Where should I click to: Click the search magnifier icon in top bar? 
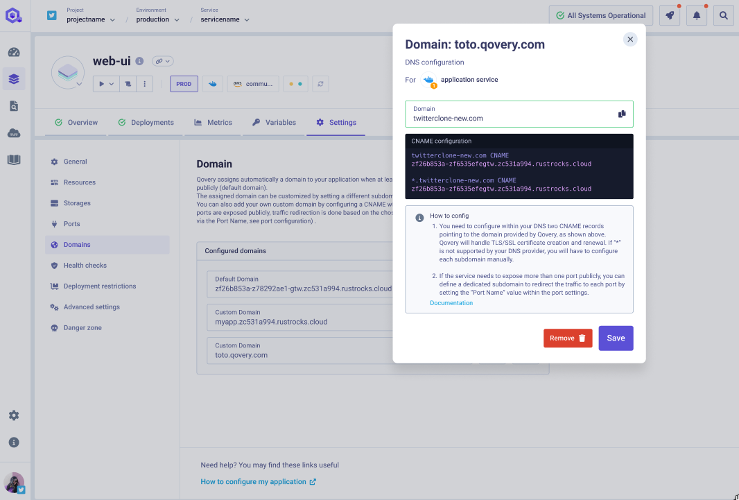723,15
